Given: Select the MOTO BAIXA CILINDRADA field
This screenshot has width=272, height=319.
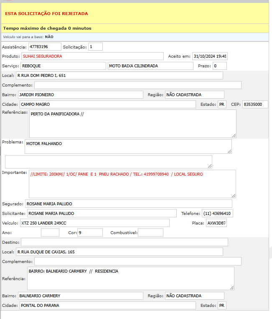Looking at the screenshot, I should 150,66.
